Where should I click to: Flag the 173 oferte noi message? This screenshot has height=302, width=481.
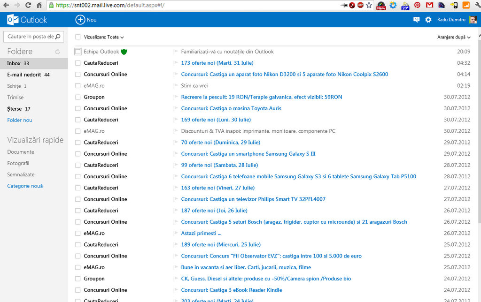point(176,63)
